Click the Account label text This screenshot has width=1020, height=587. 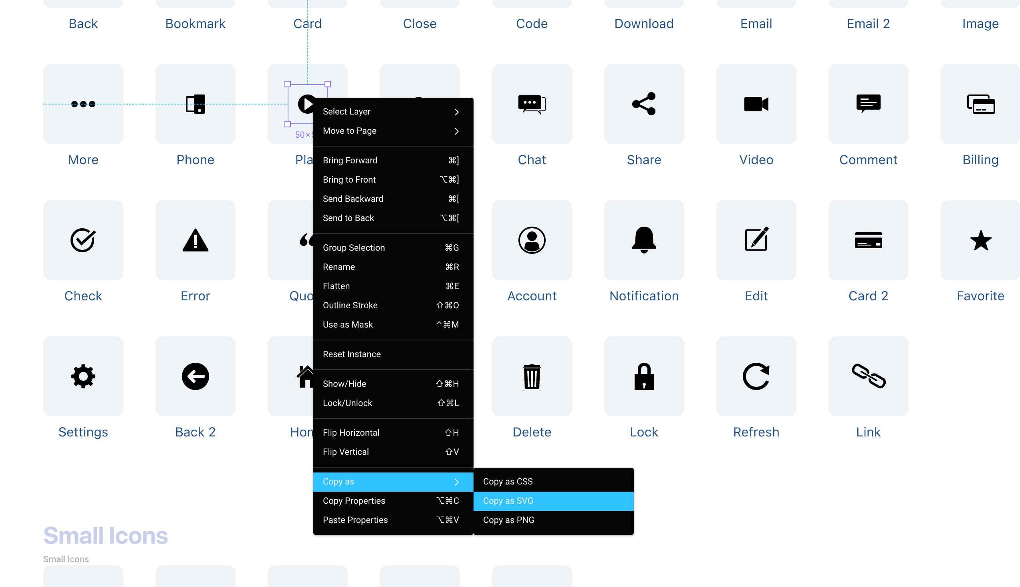[532, 296]
